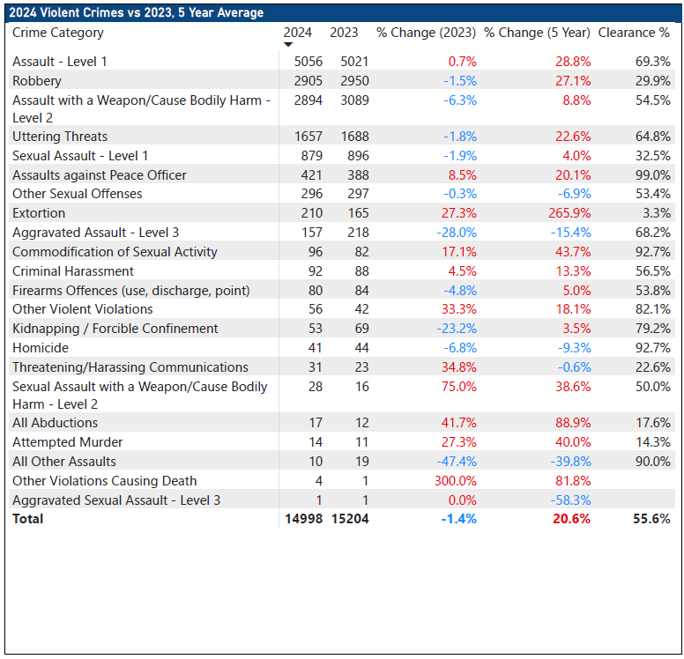Click the Kidnapping / Forcible Confinement row
Viewport: 684px width, 659px height.
tap(115, 329)
